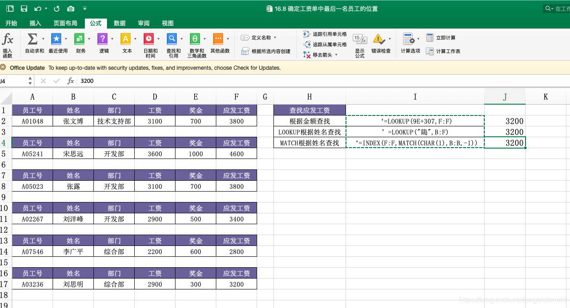
Task: Expand the Error Checking dropdown arrow
Action: click(x=390, y=39)
